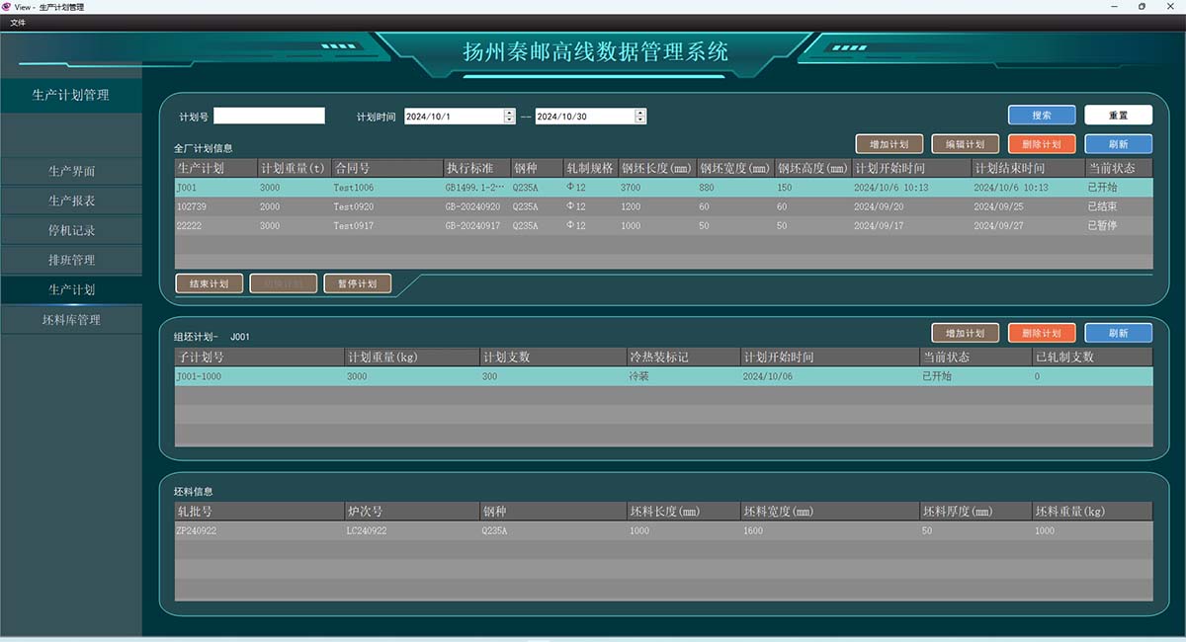
Task: Select billet row ZP240922
Action: (x=664, y=530)
